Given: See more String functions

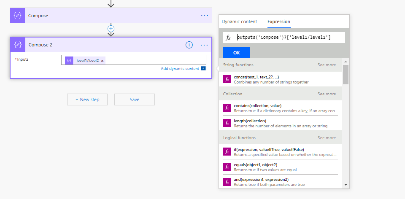Looking at the screenshot, I should pos(327,65).
